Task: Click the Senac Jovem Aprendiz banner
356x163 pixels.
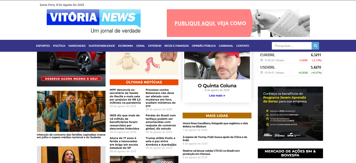Action: (290, 113)
